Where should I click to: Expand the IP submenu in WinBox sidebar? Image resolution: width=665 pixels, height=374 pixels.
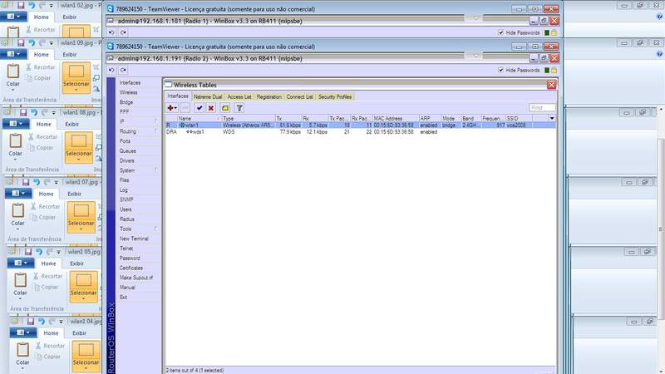coord(138,121)
